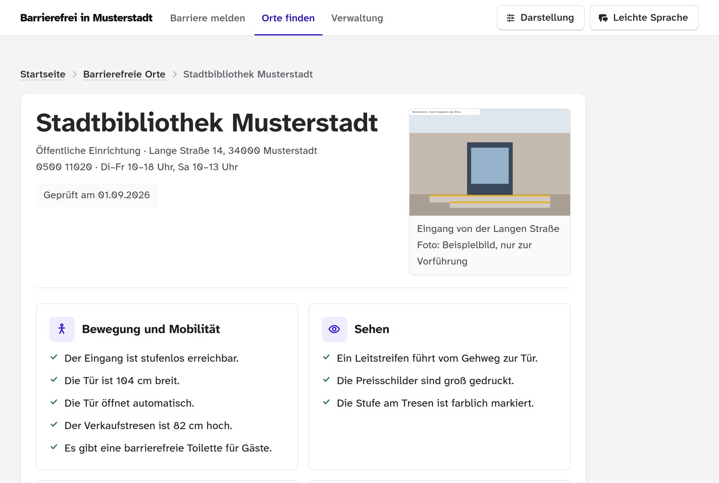
Task: Click the text Der Eingang ist stufenlos erreichbar
Action: (151, 358)
